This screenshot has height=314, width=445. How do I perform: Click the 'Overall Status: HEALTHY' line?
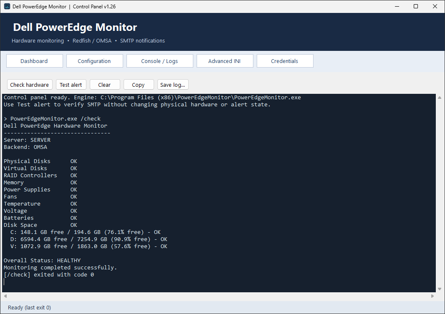(42, 260)
